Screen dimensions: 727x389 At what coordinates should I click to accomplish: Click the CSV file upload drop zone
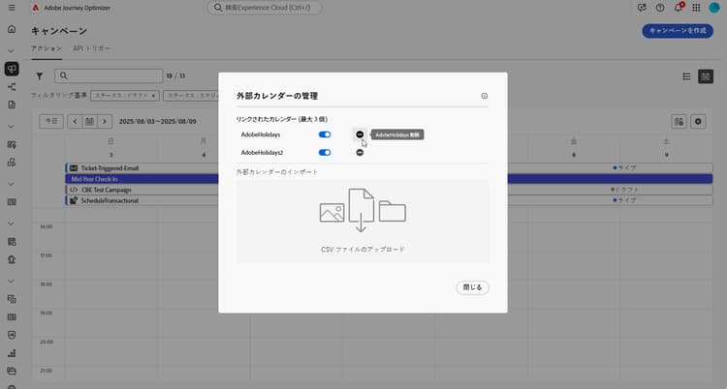[363, 222]
